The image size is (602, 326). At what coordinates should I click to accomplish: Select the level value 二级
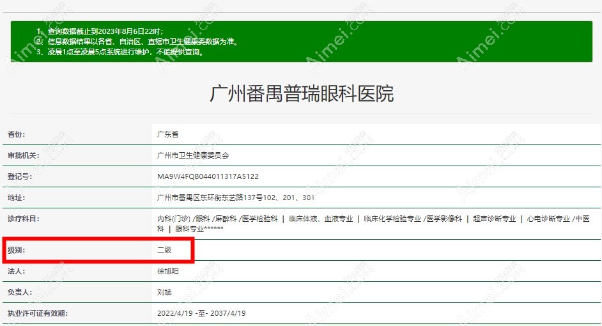164,251
